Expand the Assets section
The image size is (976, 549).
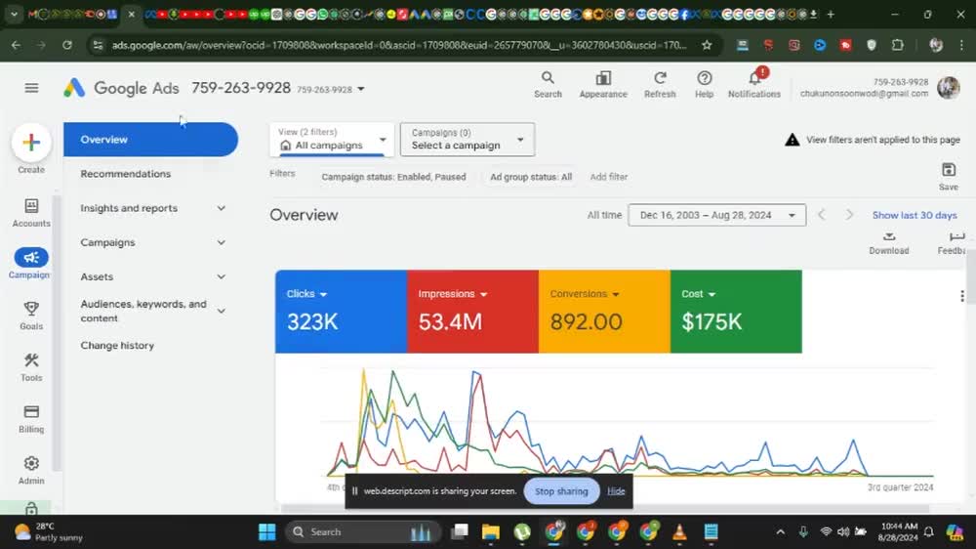(x=221, y=276)
